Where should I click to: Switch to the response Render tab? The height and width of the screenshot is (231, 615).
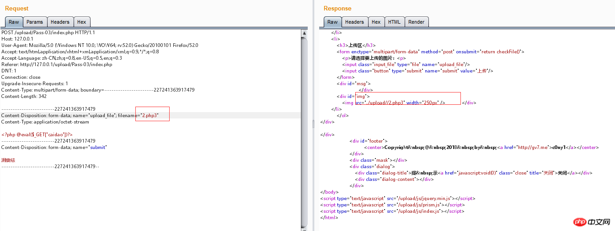pyautogui.click(x=416, y=22)
